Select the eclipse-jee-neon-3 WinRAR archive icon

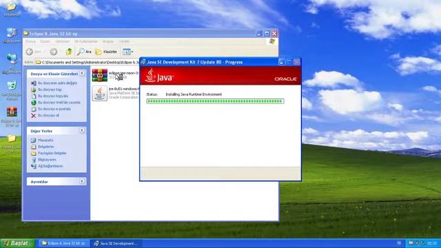pos(99,75)
